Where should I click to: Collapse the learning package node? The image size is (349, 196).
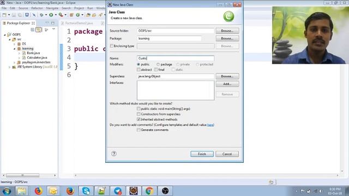pyautogui.click(x=15, y=48)
